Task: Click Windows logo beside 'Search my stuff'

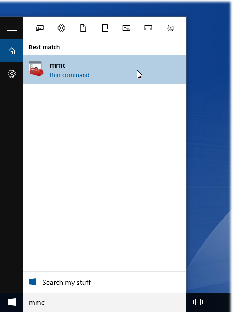Action: [x=32, y=282]
